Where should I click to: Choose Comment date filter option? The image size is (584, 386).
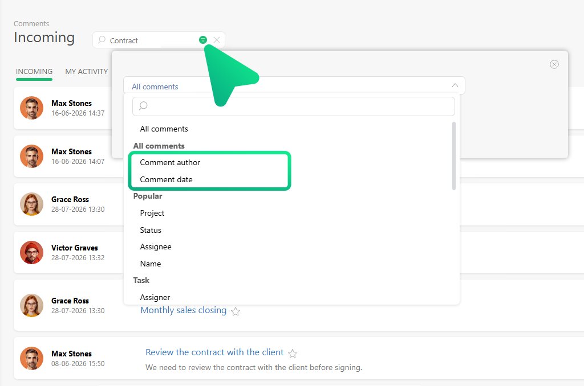[166, 179]
